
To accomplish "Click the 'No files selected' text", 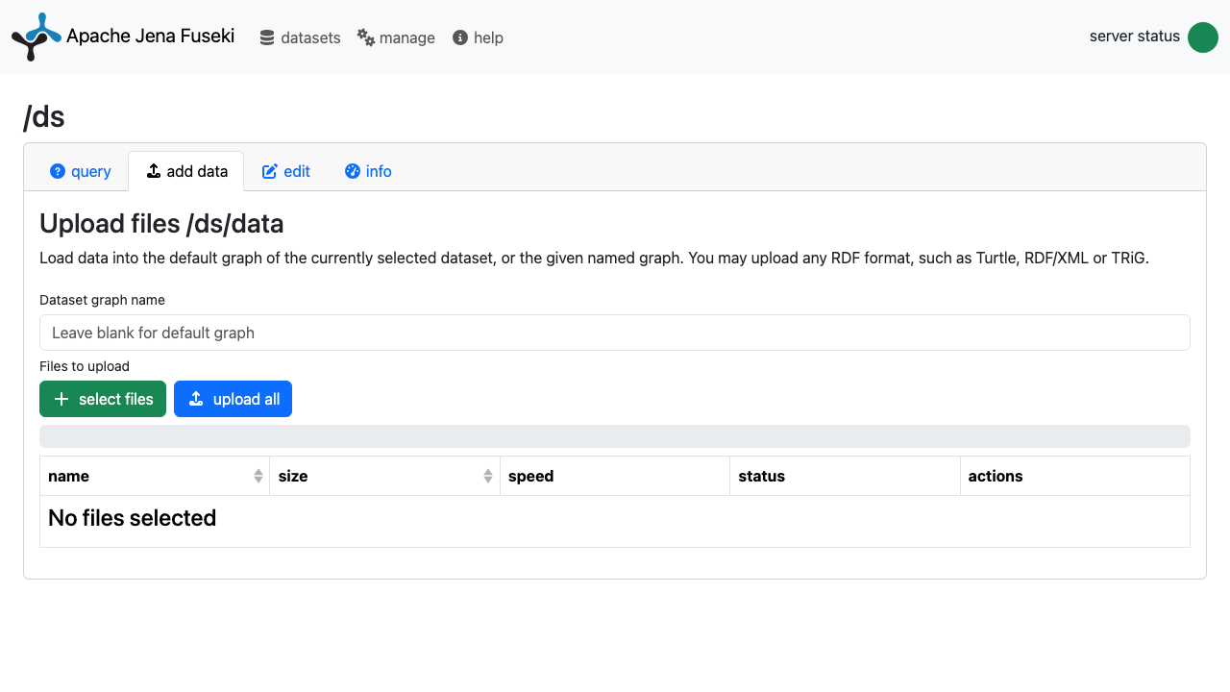I will (132, 518).
